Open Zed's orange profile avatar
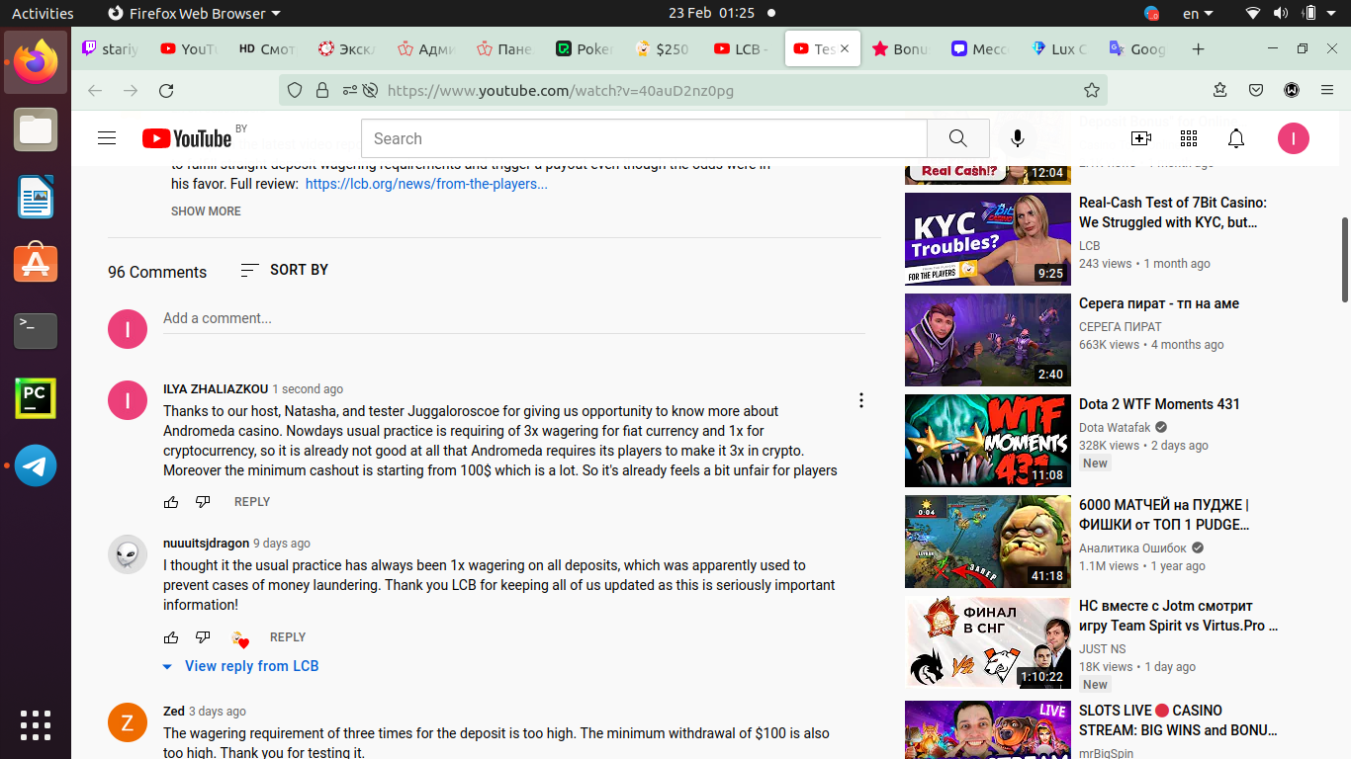1351x759 pixels. [128, 722]
